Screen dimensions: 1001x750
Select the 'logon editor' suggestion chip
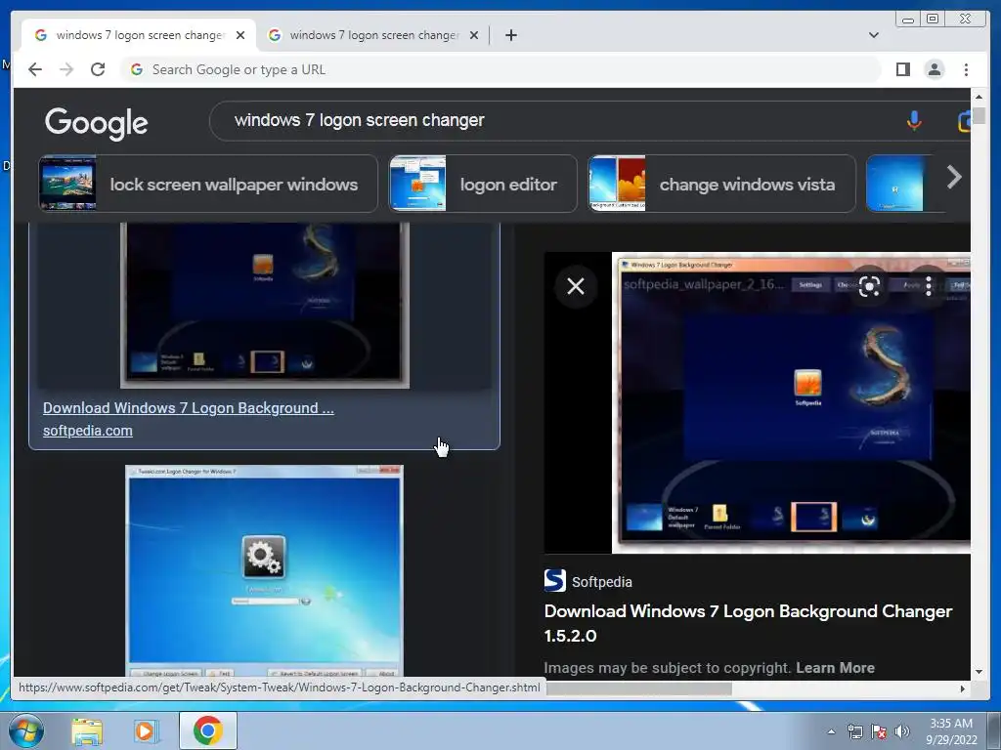click(483, 184)
